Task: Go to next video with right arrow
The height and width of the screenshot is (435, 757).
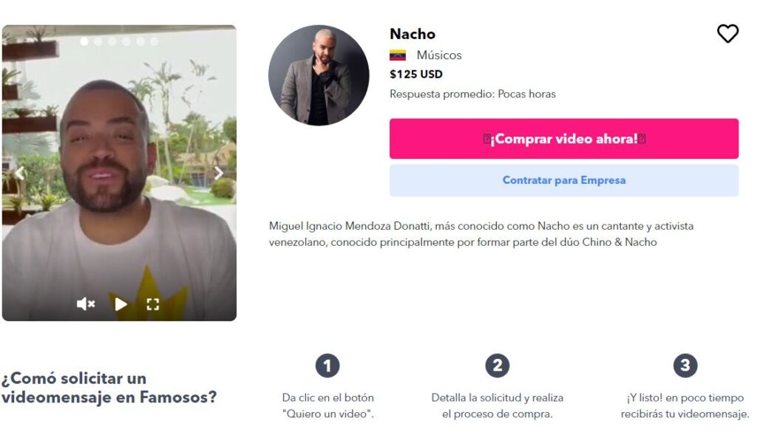Action: (x=219, y=173)
